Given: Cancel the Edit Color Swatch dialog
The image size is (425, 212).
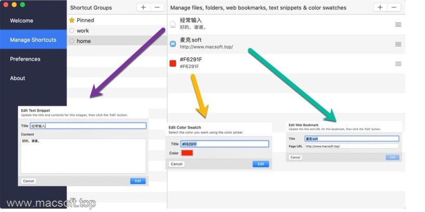Looking at the screenshot, I should click(x=176, y=164).
